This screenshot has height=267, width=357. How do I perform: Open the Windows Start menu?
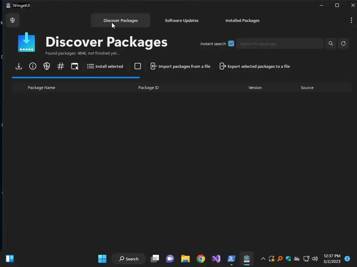tap(102, 259)
